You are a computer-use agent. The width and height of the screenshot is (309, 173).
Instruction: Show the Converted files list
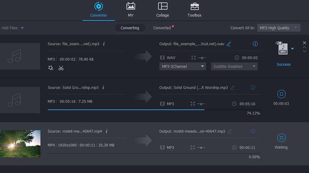point(162,28)
